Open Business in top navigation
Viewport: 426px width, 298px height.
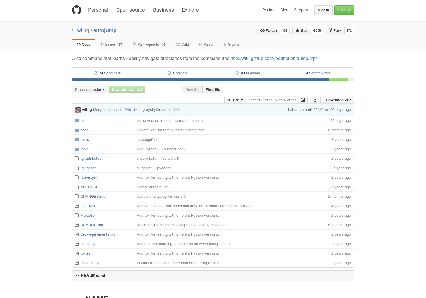[163, 10]
